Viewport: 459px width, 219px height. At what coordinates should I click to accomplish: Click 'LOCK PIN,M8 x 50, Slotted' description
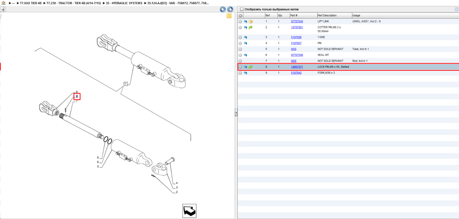pyautogui.click(x=333, y=67)
